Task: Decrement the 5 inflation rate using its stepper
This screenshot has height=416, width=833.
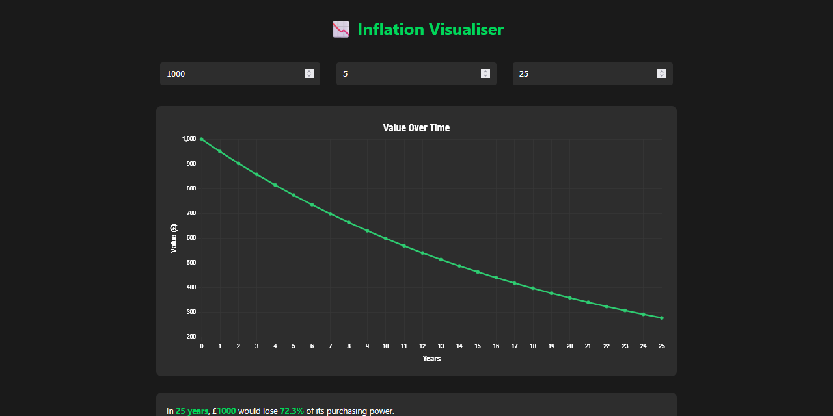Action: pos(485,76)
